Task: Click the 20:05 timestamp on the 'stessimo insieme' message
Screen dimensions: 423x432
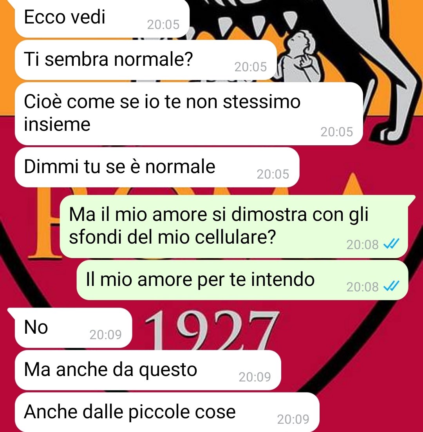Action: tap(337, 132)
